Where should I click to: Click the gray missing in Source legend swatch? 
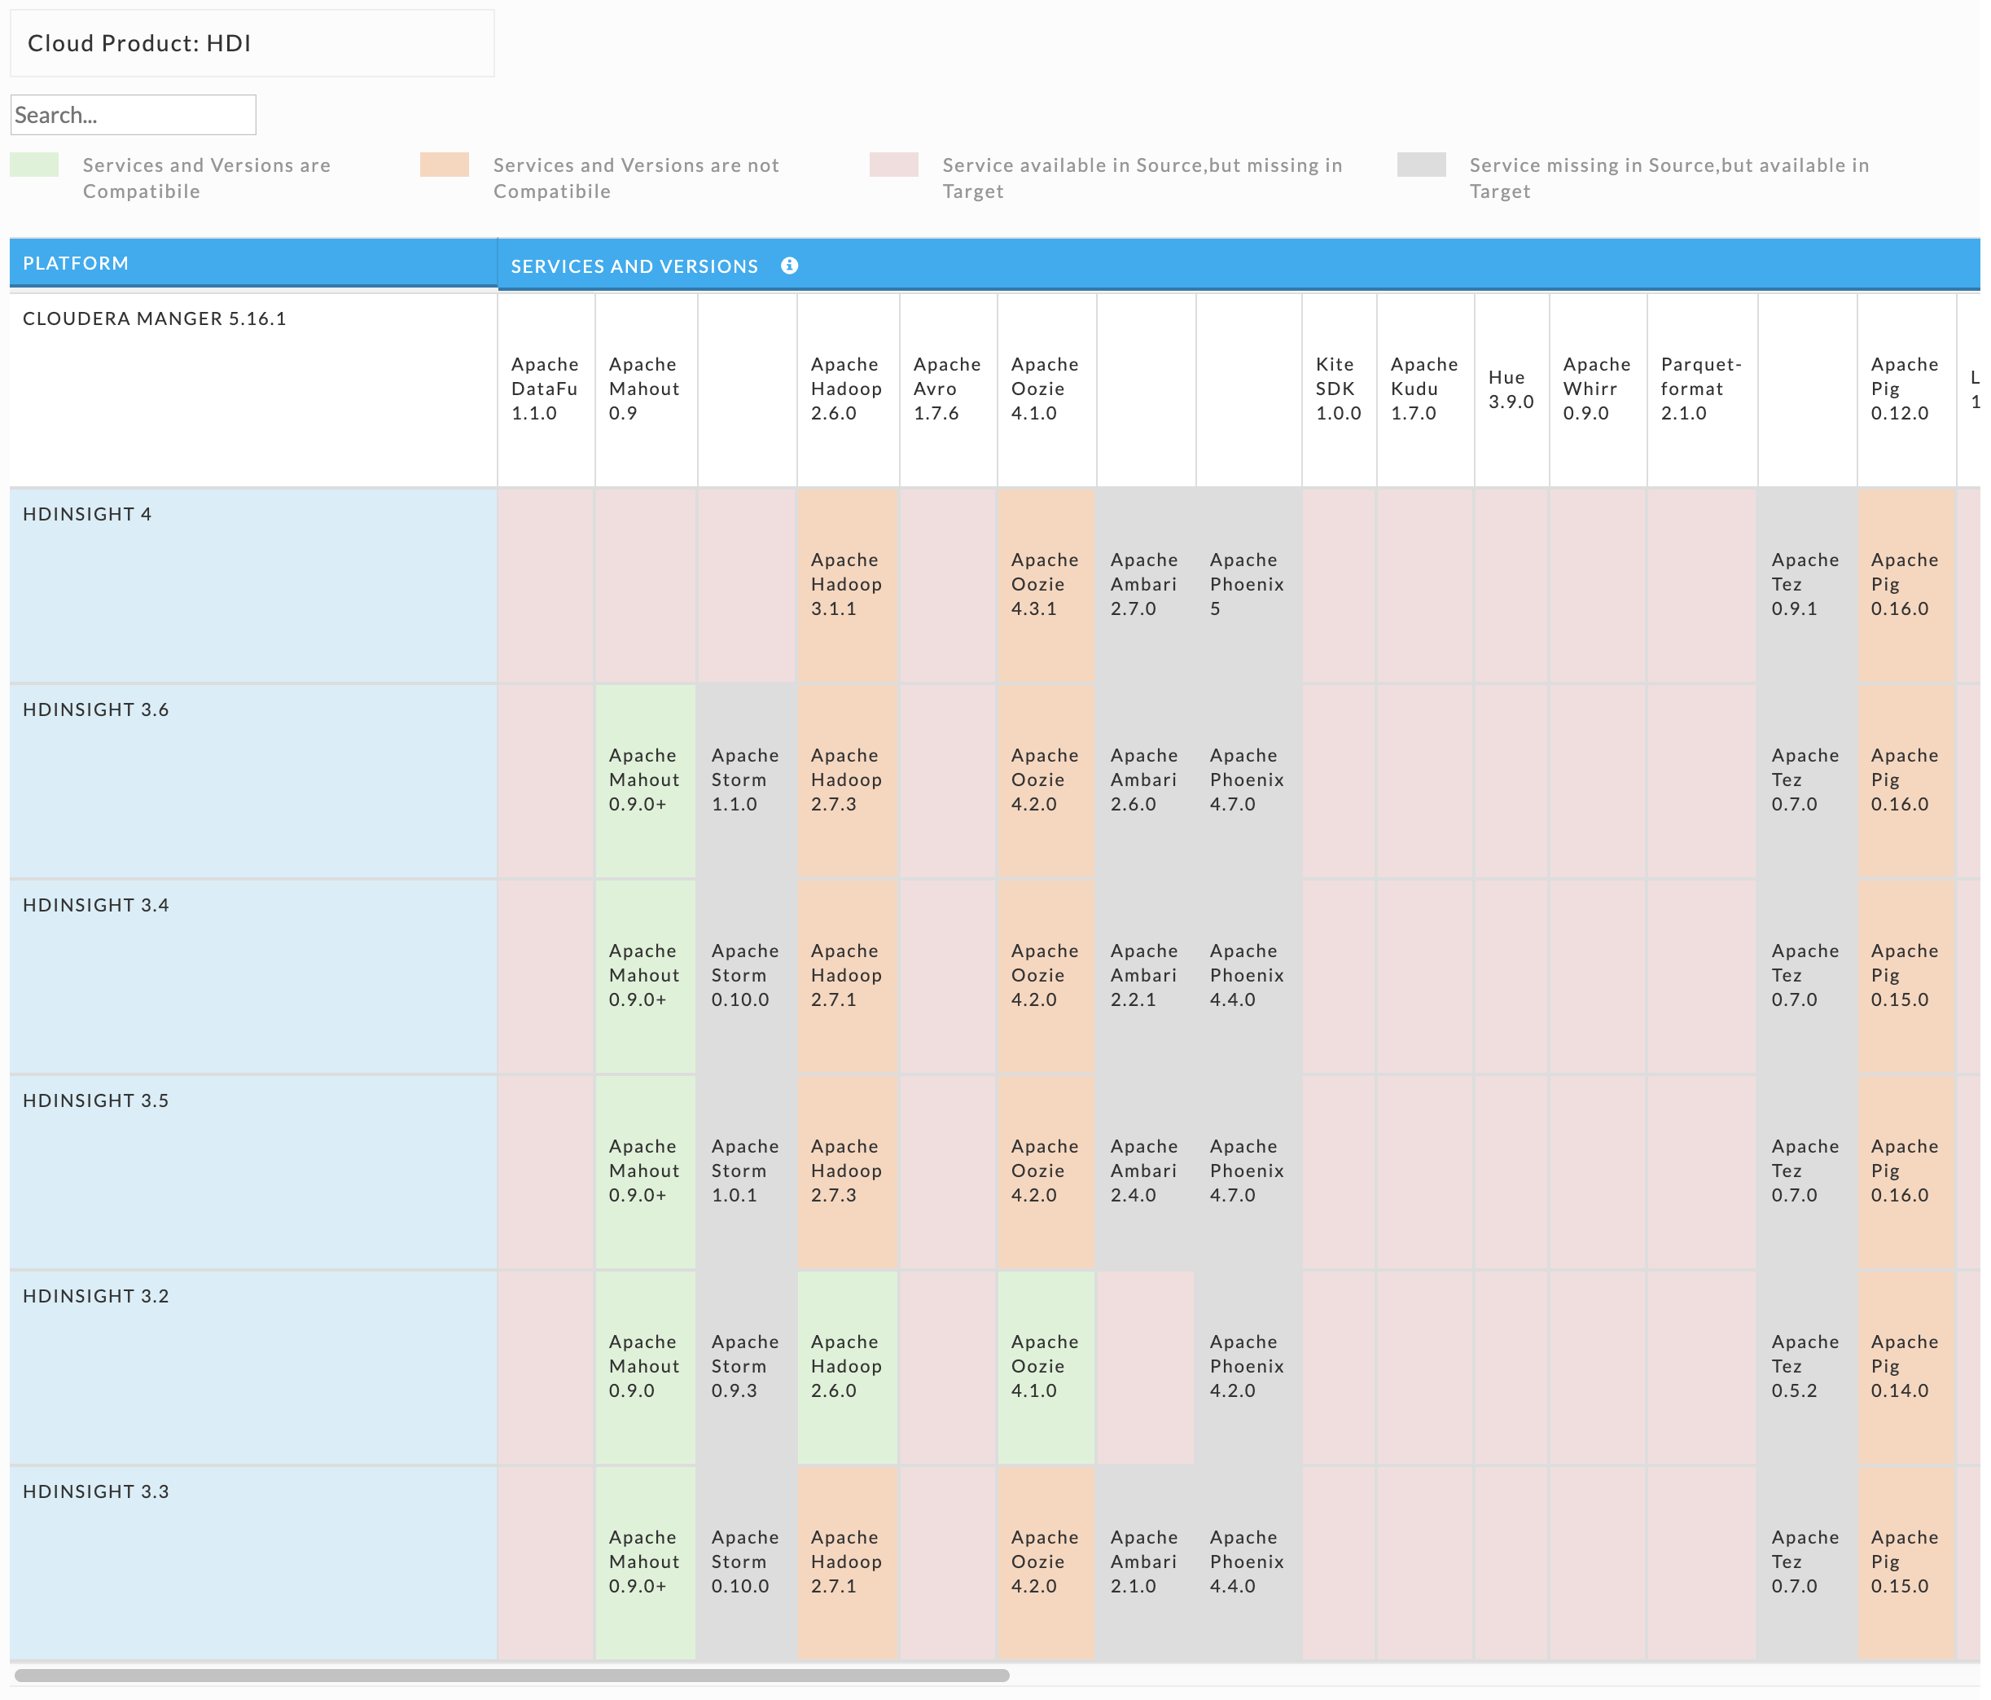(1421, 165)
